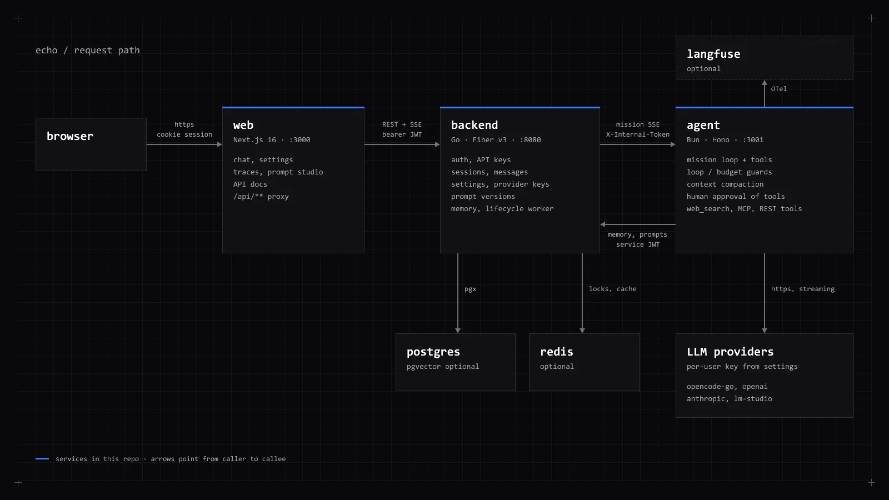Select the 'cookie session' arrow label
Screen dimensions: 889x500
click(184, 134)
